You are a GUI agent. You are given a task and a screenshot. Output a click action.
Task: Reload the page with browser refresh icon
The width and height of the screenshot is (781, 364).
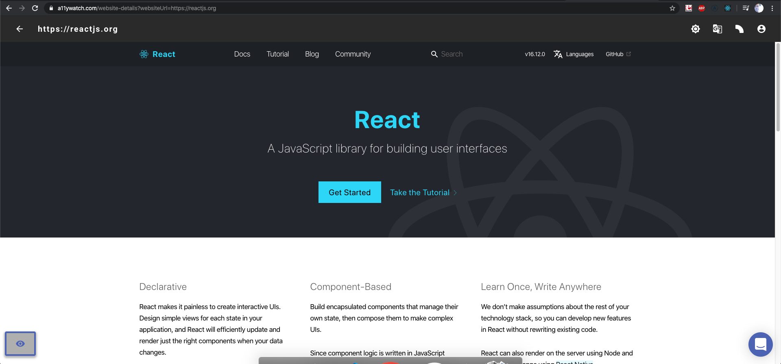click(x=35, y=8)
